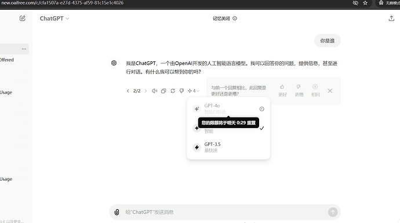Viewport: 400px width, 223px height.
Task: Go to previous response version arrow
Action: point(128,91)
